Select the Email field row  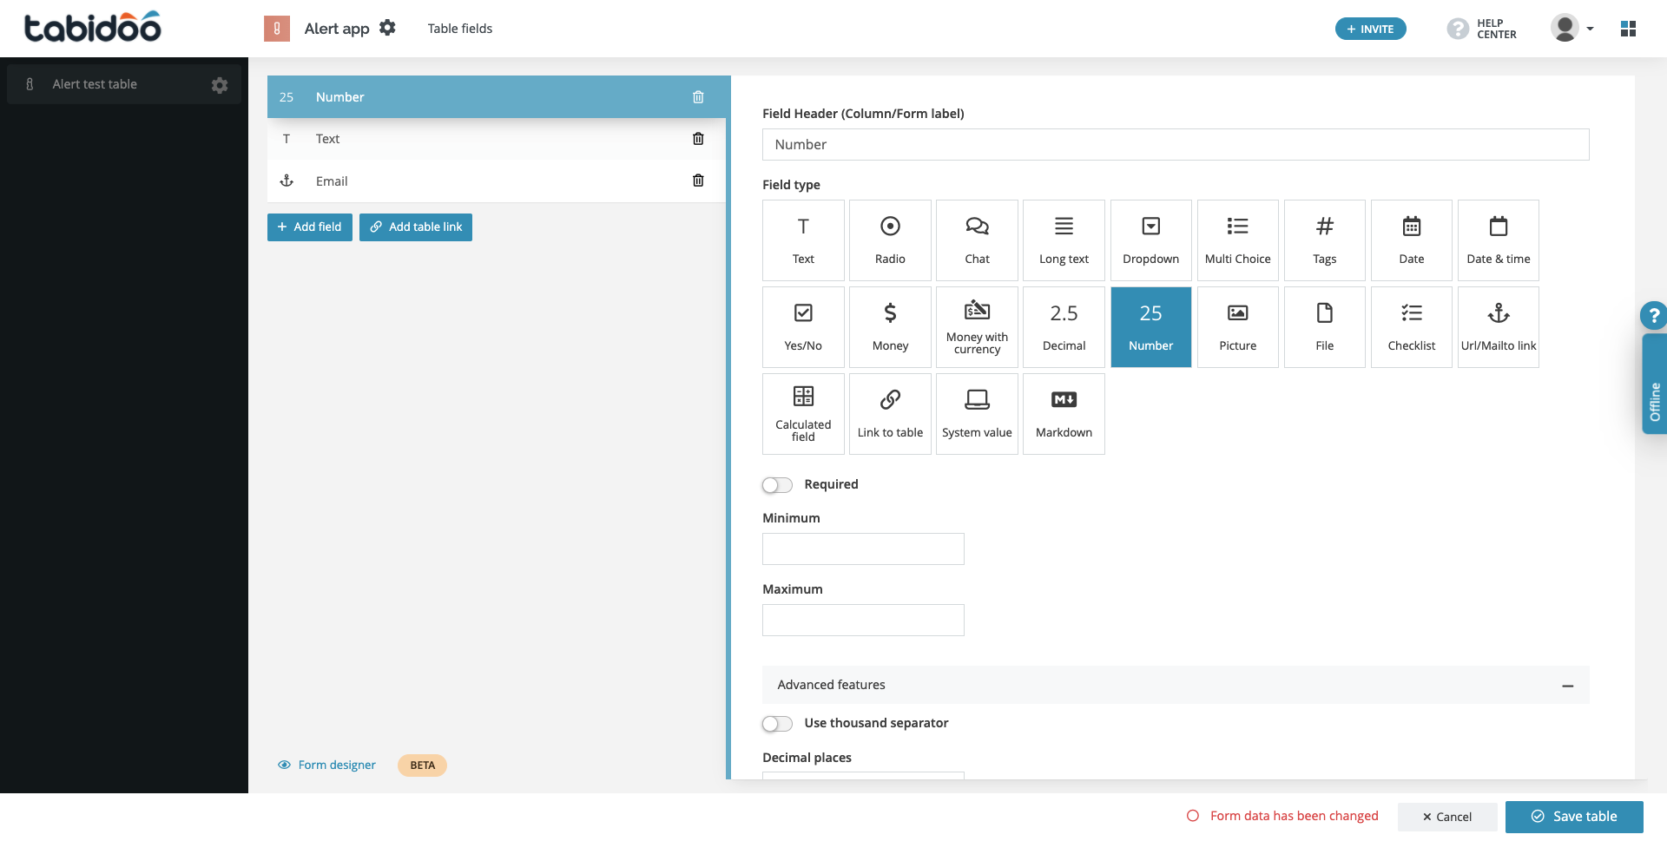tap(497, 181)
